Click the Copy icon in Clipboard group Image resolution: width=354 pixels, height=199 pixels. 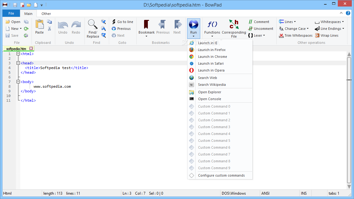pyautogui.click(x=50, y=22)
